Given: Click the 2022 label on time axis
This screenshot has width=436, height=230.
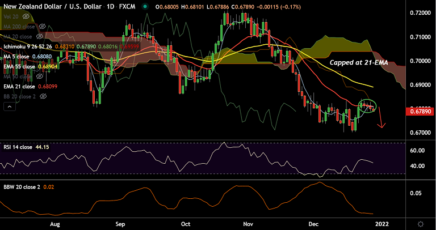Looking at the screenshot, I should (381, 224).
